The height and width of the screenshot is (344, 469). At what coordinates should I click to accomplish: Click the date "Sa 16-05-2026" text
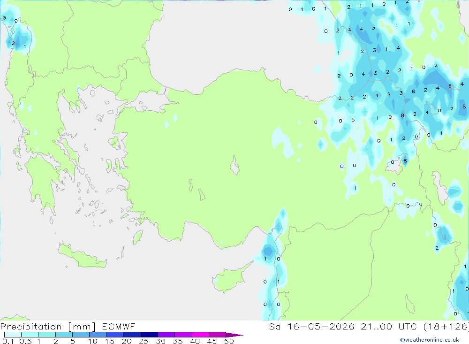[312, 326]
